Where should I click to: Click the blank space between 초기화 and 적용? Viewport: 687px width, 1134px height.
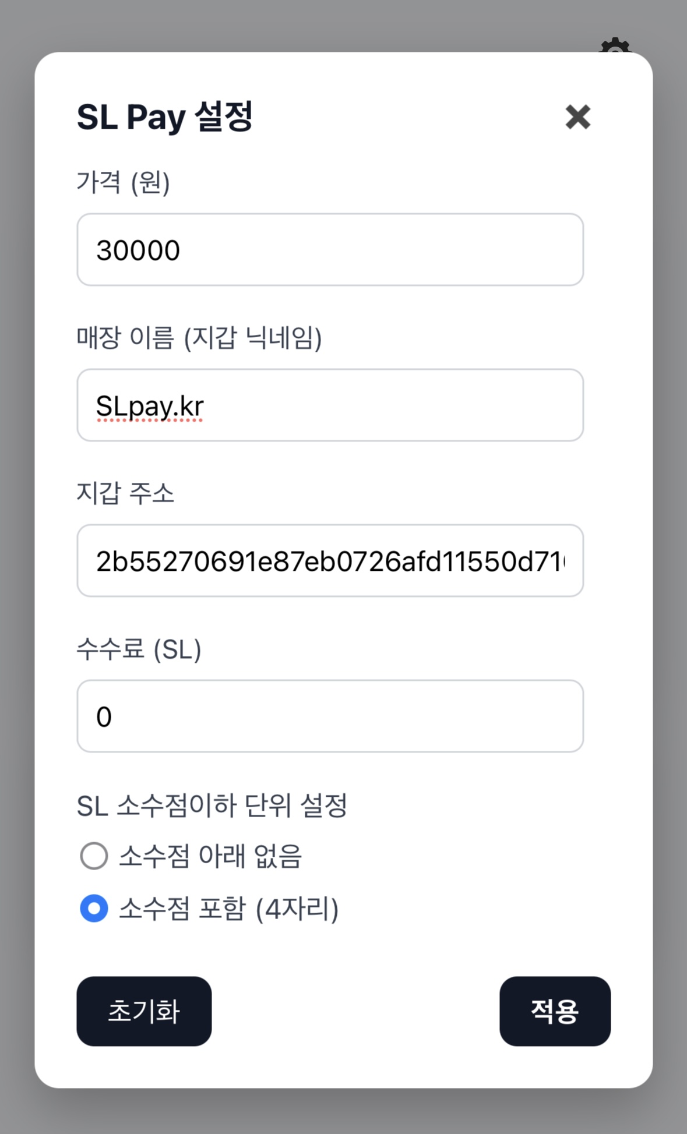(x=355, y=1011)
